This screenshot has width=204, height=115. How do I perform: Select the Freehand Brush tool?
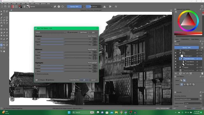[x=1, y=18]
